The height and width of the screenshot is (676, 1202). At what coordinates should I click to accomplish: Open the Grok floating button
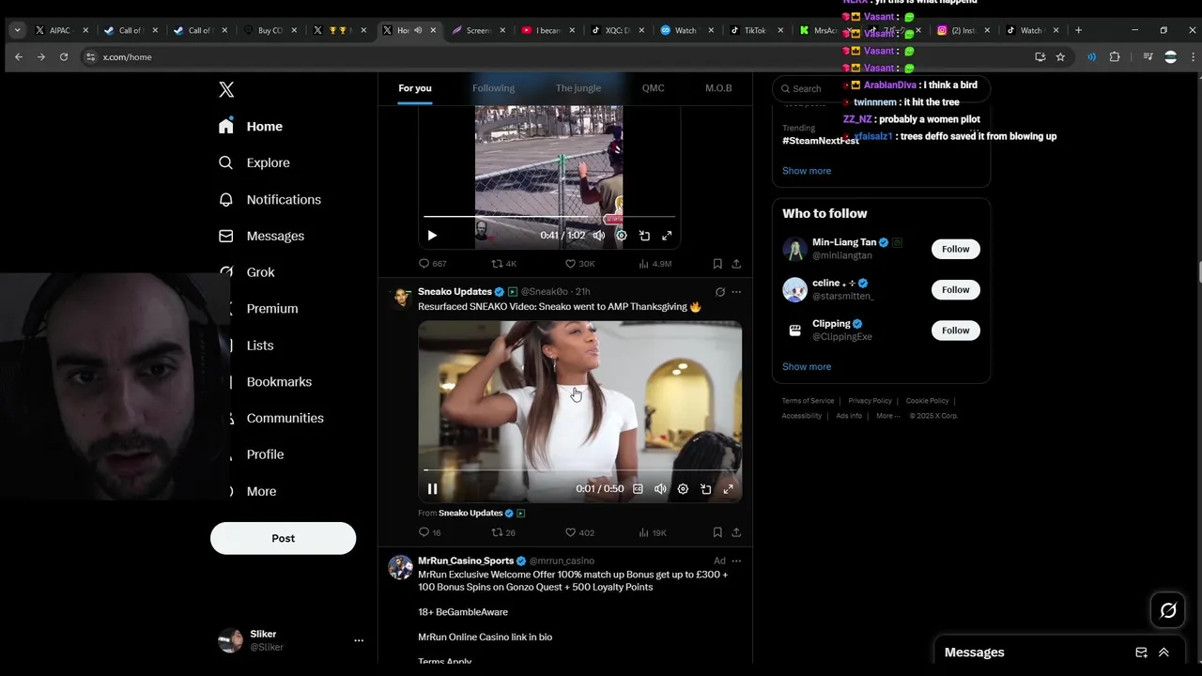tap(1168, 611)
